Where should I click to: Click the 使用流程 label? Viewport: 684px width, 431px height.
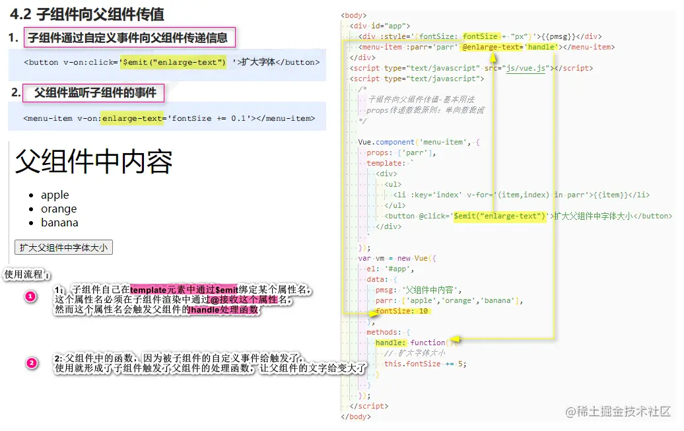pyautogui.click(x=26, y=275)
